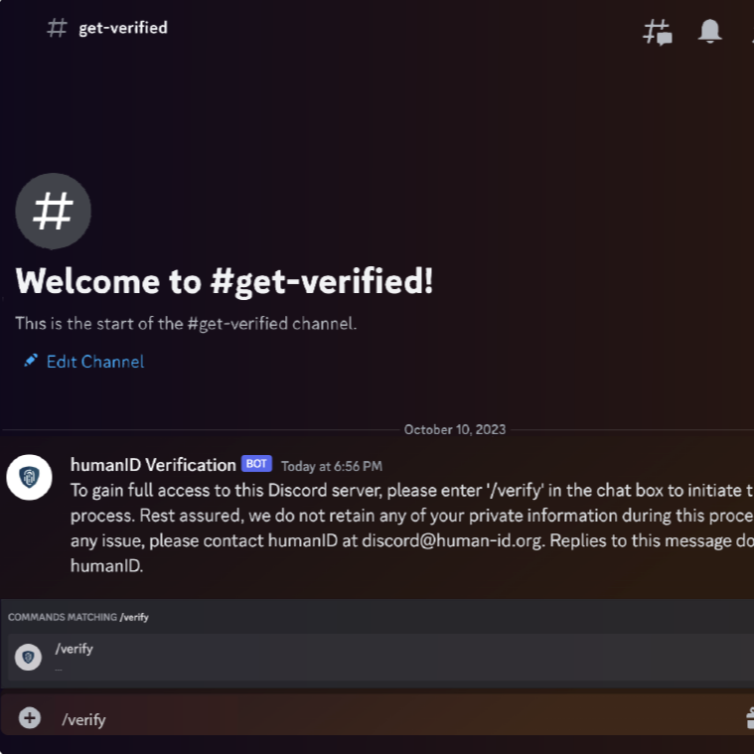Open the Threads icon in header
Image resolution: width=754 pixels, height=754 pixels.
pos(658,32)
